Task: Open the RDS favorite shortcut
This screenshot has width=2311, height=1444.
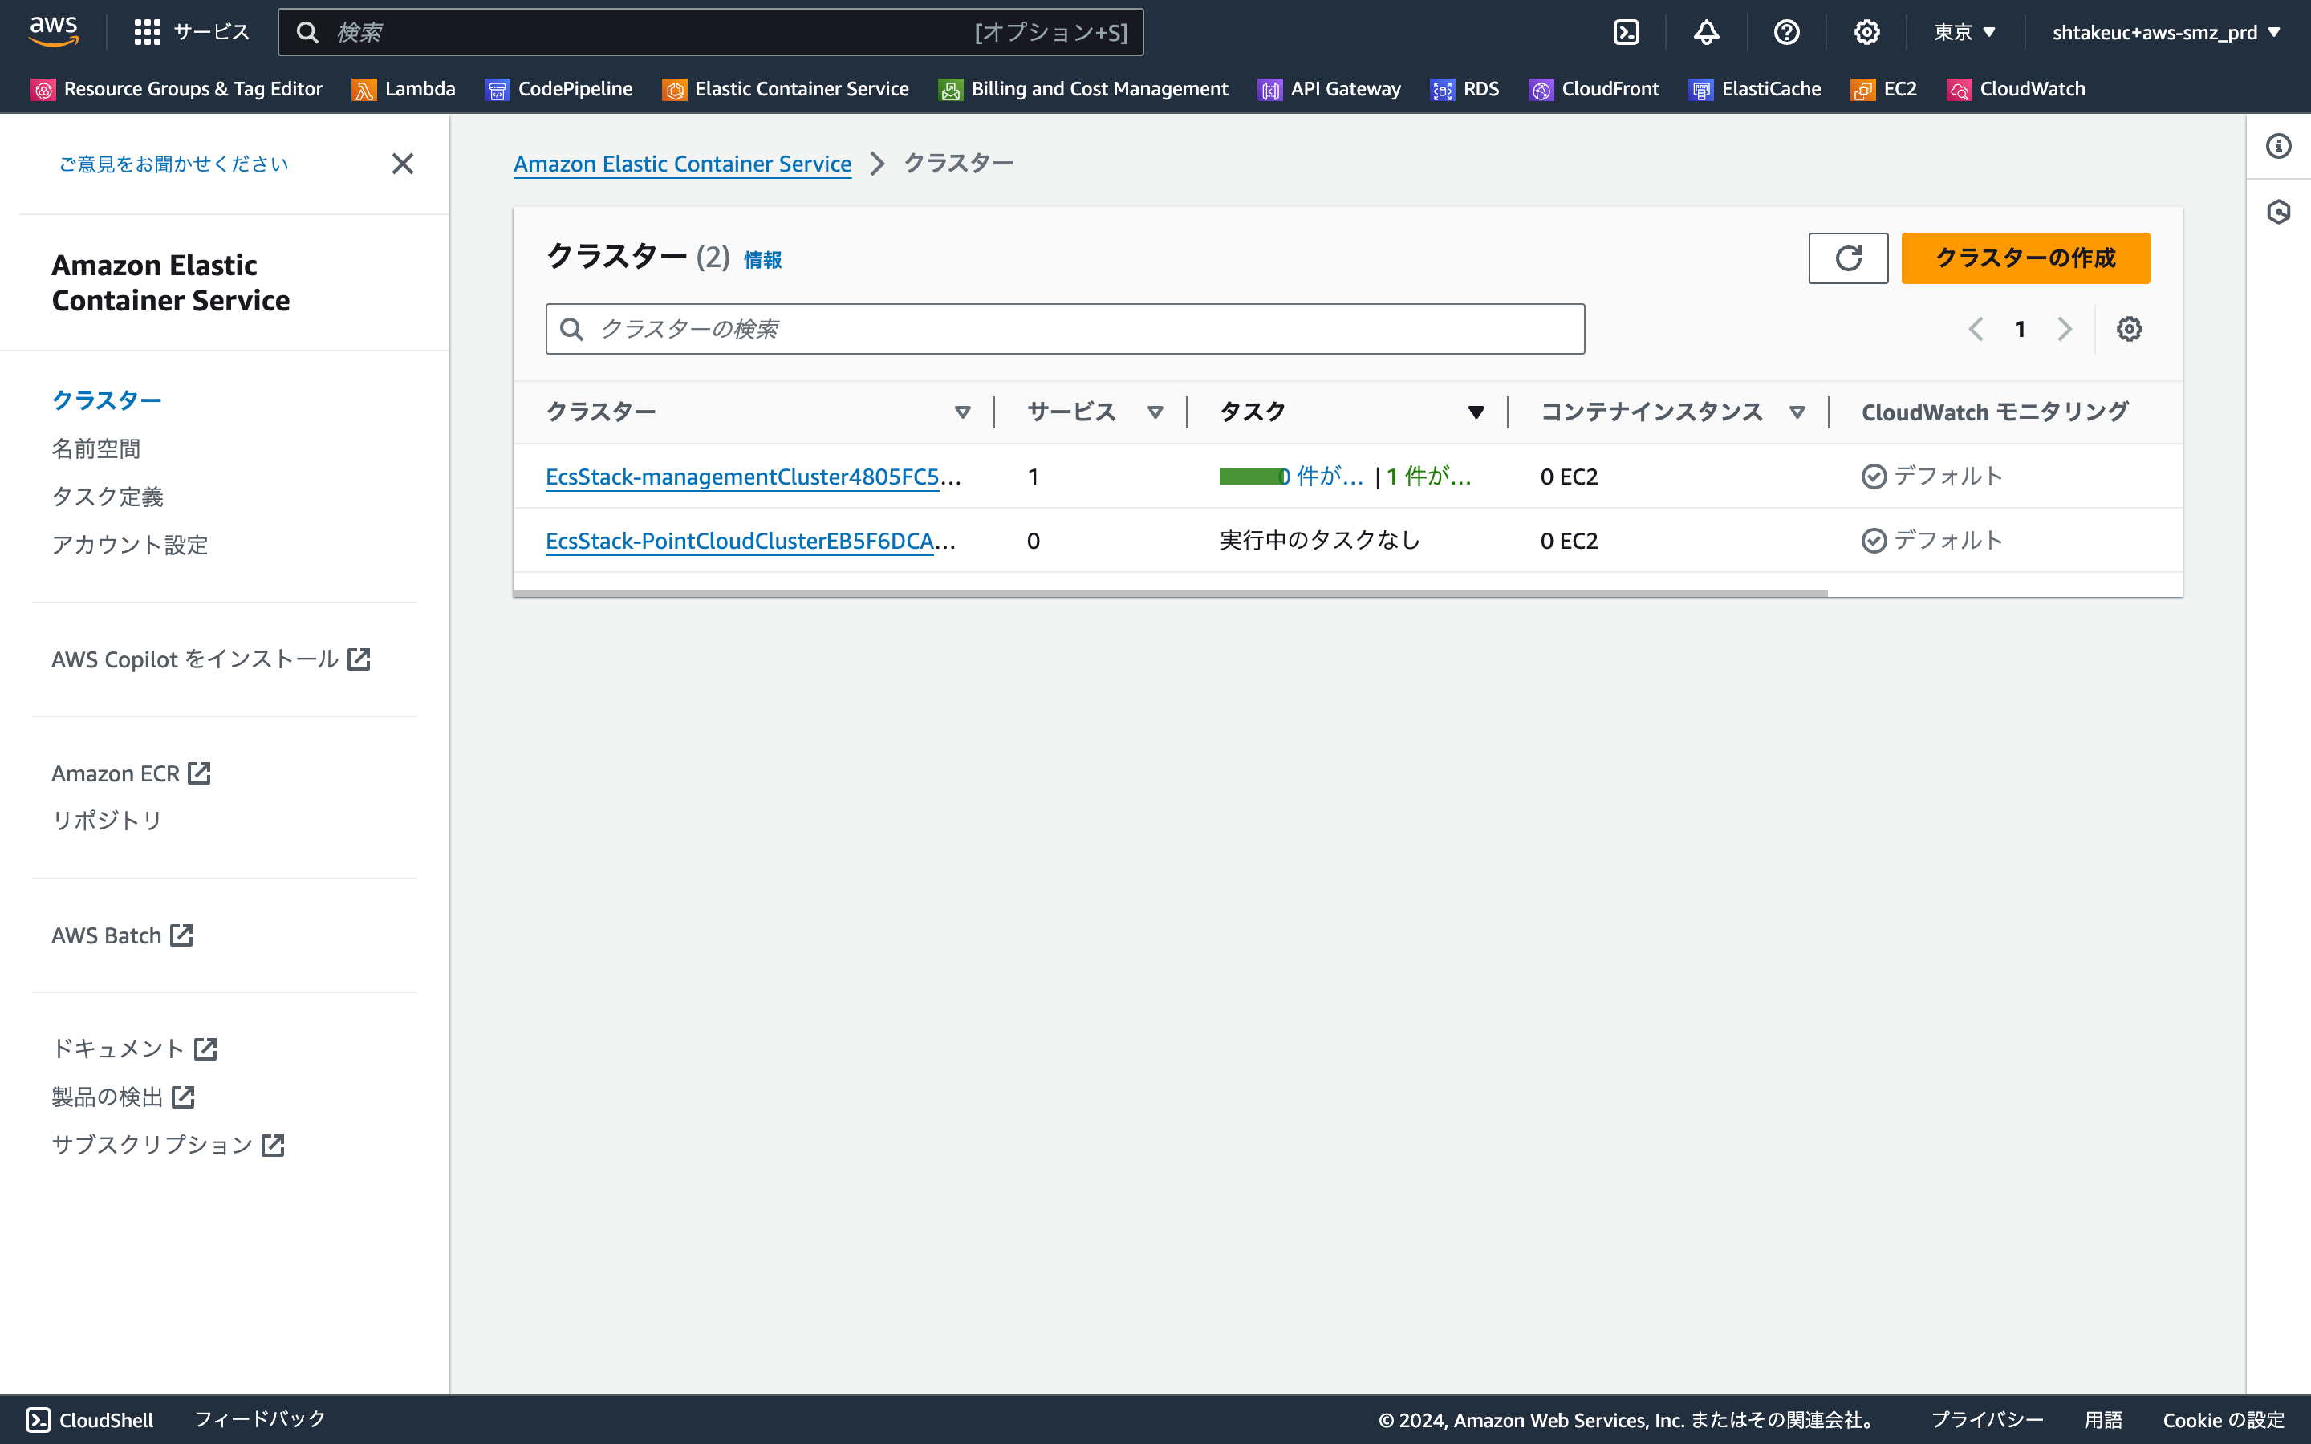Action: point(1465,89)
